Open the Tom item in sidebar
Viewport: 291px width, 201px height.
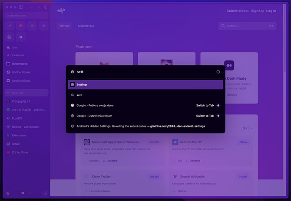[x=26, y=48]
